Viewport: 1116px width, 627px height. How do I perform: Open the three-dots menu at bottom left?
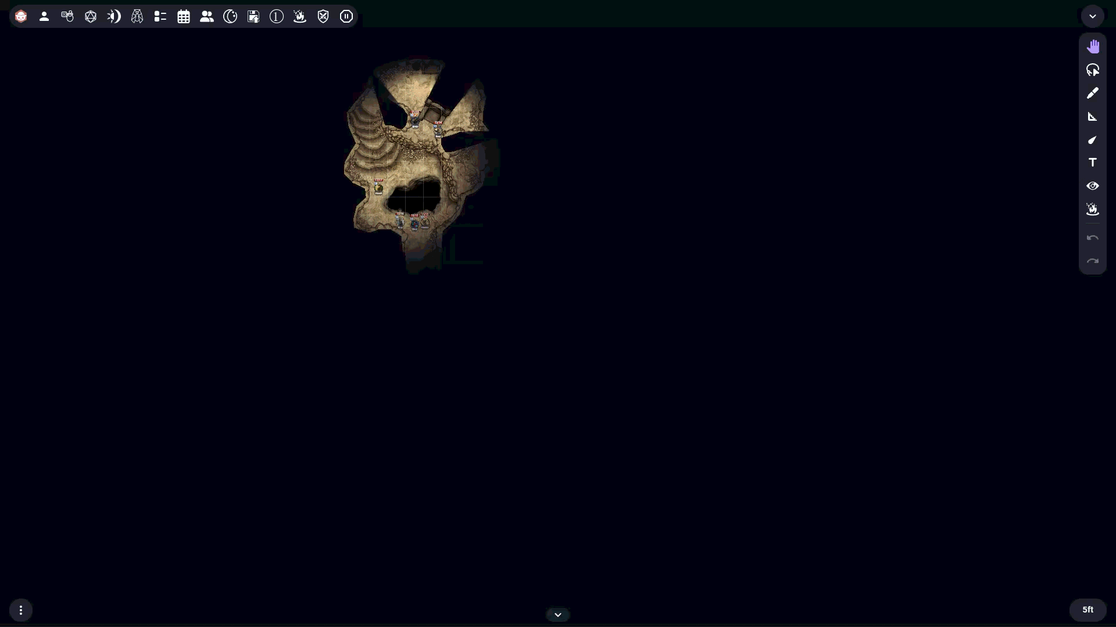pos(21,610)
